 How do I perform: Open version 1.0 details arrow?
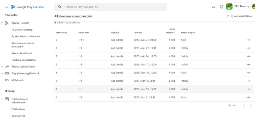pos(248,97)
